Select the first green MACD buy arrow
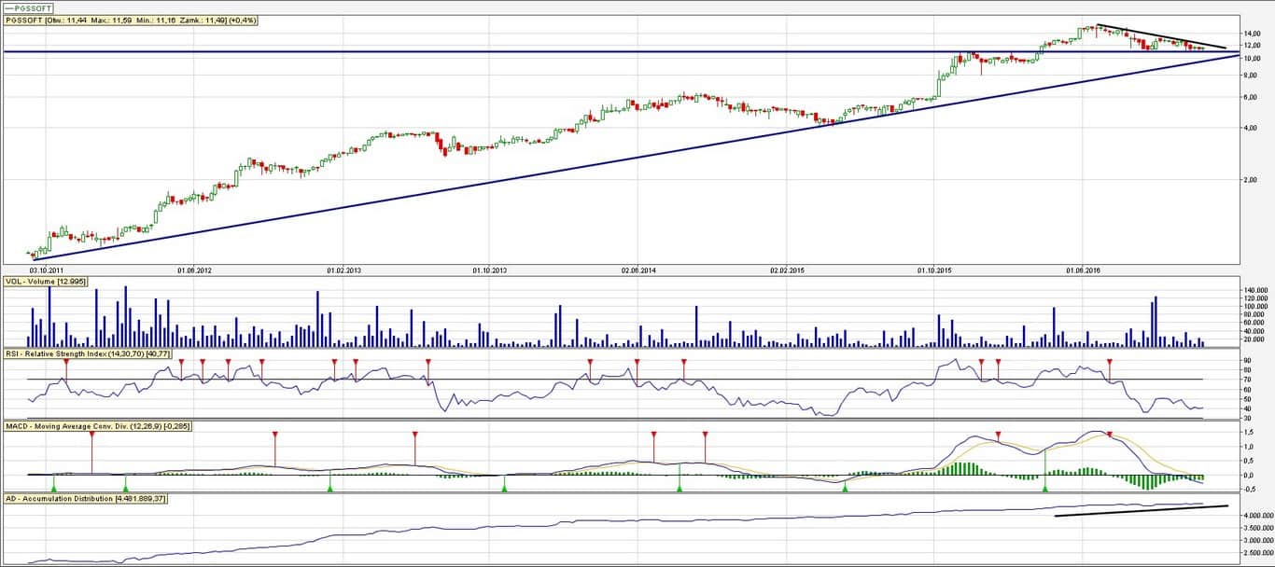Screen dimensions: 1275x567 click(x=54, y=487)
